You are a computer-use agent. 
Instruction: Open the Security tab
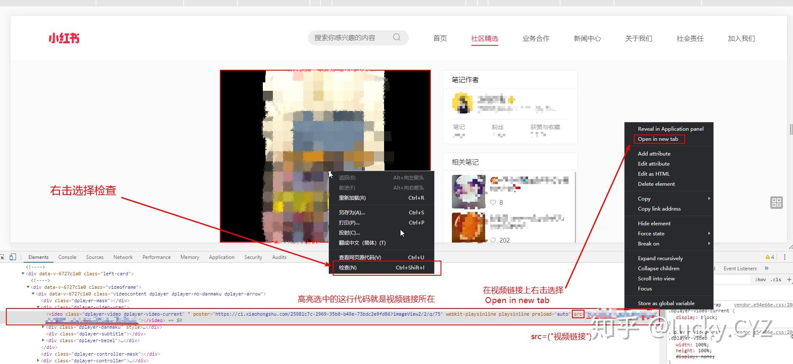tap(253, 257)
